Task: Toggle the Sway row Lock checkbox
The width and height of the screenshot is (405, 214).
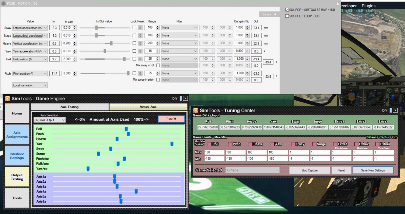Action: (134, 28)
